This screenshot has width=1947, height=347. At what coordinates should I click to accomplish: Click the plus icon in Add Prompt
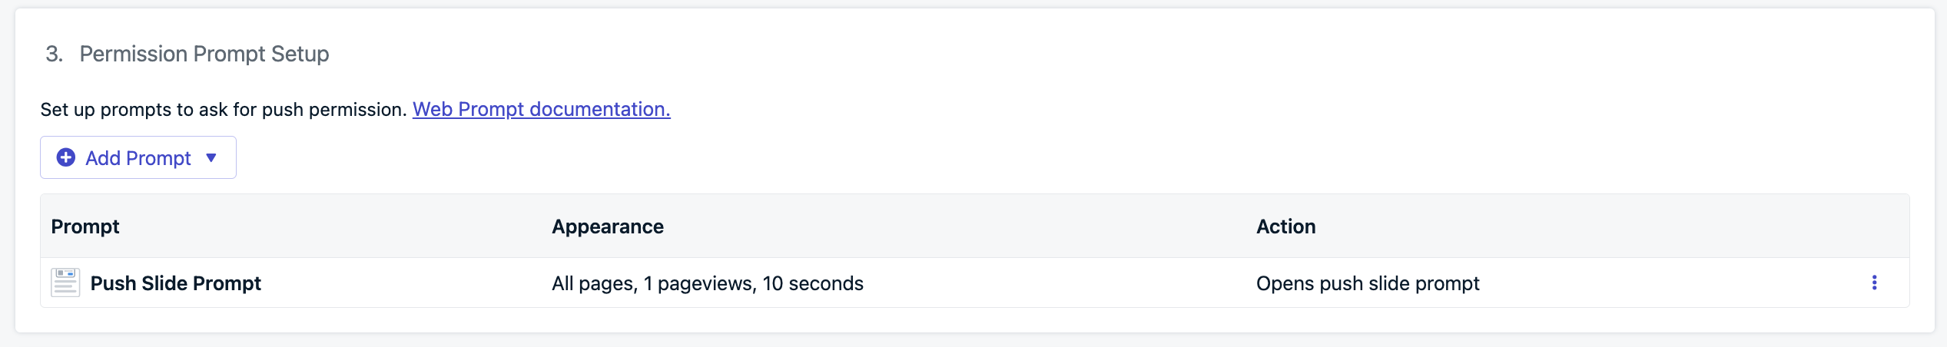(x=66, y=157)
